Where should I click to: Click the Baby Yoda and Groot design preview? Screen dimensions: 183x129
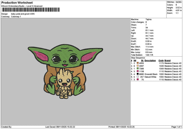click(x=65, y=71)
